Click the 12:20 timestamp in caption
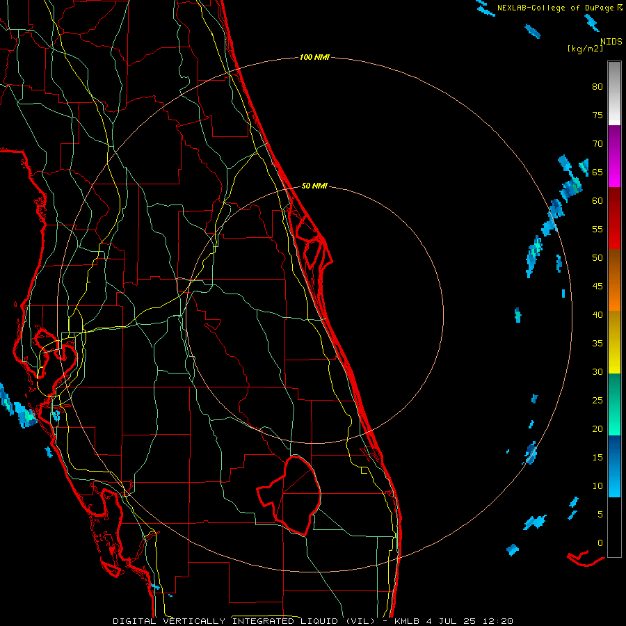This screenshot has width=626, height=626. [499, 621]
